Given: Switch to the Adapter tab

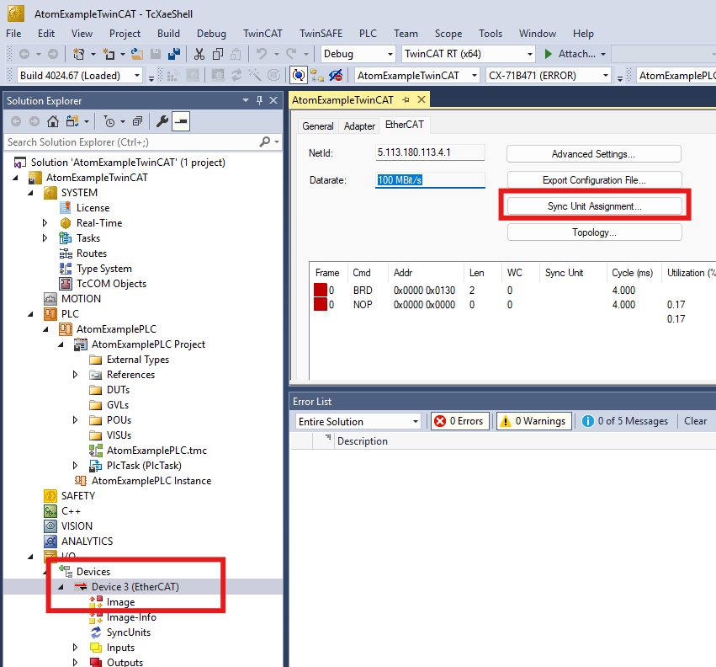Looking at the screenshot, I should [x=359, y=126].
